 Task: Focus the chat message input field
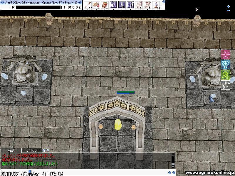point(99,172)
